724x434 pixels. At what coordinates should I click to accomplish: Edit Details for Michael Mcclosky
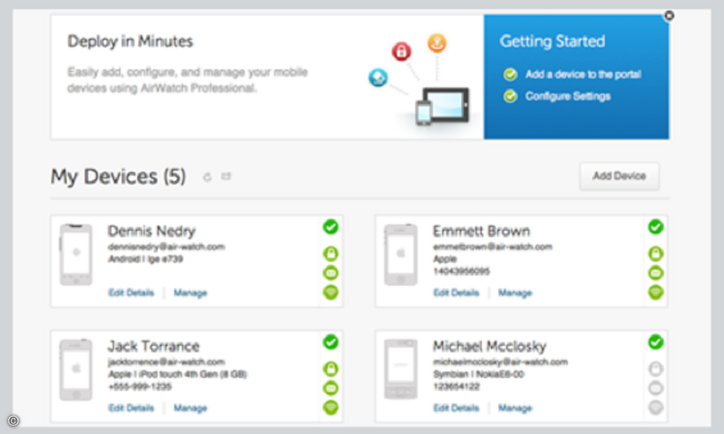click(456, 408)
